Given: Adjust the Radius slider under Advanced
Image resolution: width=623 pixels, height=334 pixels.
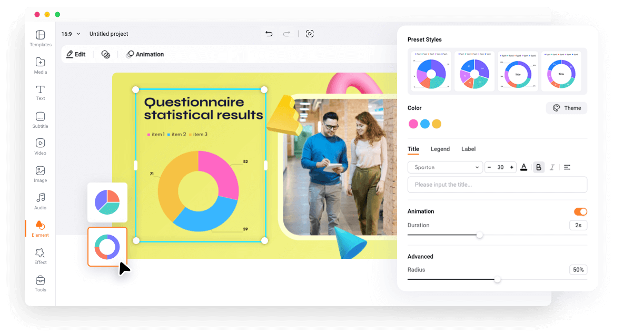Looking at the screenshot, I should coord(497,280).
